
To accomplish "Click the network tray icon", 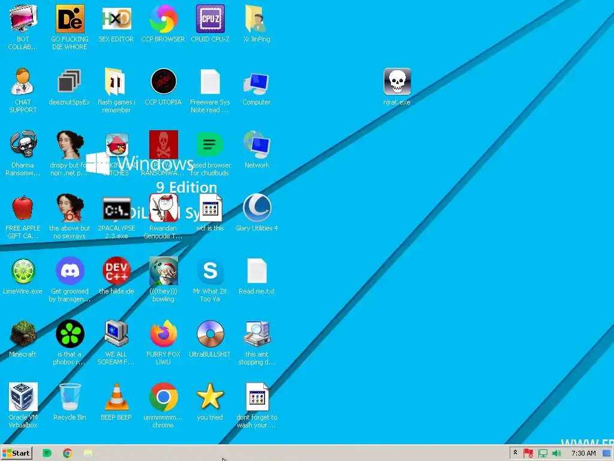I will pos(543,454).
